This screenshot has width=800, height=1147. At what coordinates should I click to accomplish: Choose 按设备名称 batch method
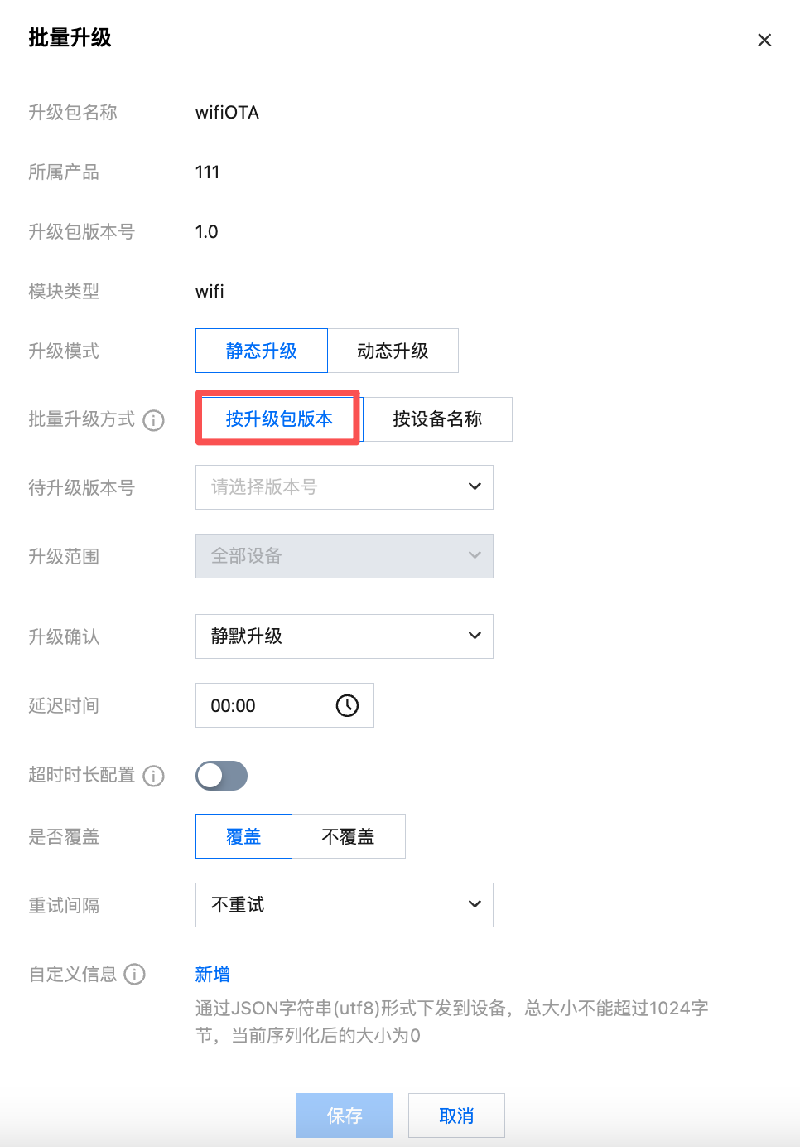[437, 419]
